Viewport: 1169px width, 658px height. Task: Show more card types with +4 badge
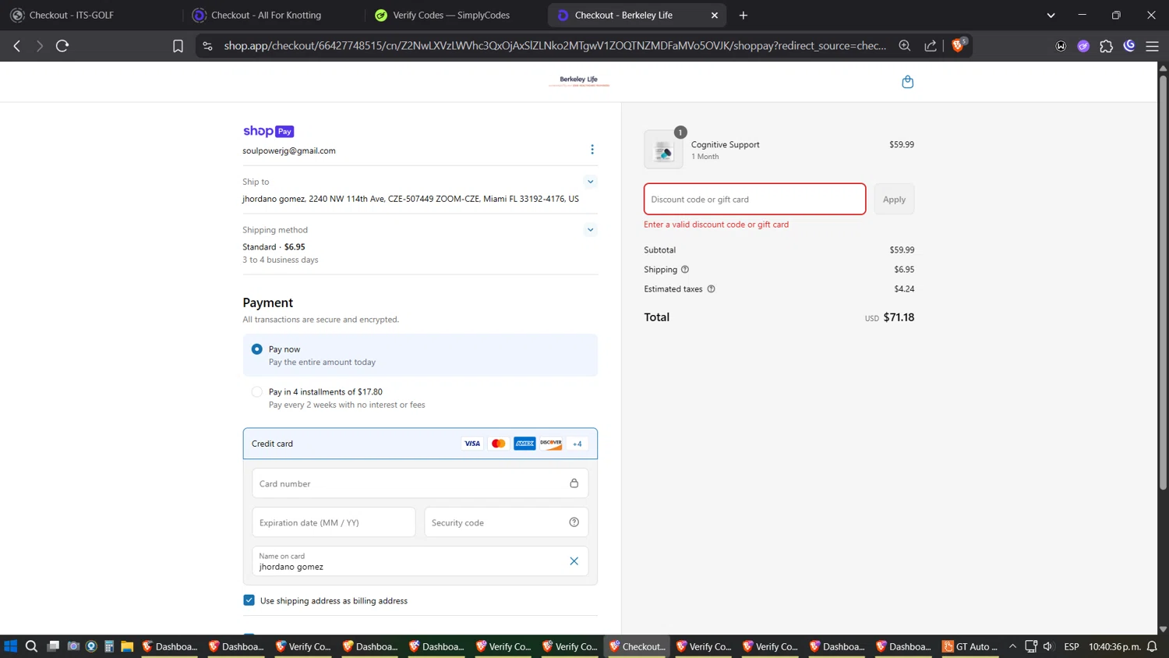(x=577, y=444)
